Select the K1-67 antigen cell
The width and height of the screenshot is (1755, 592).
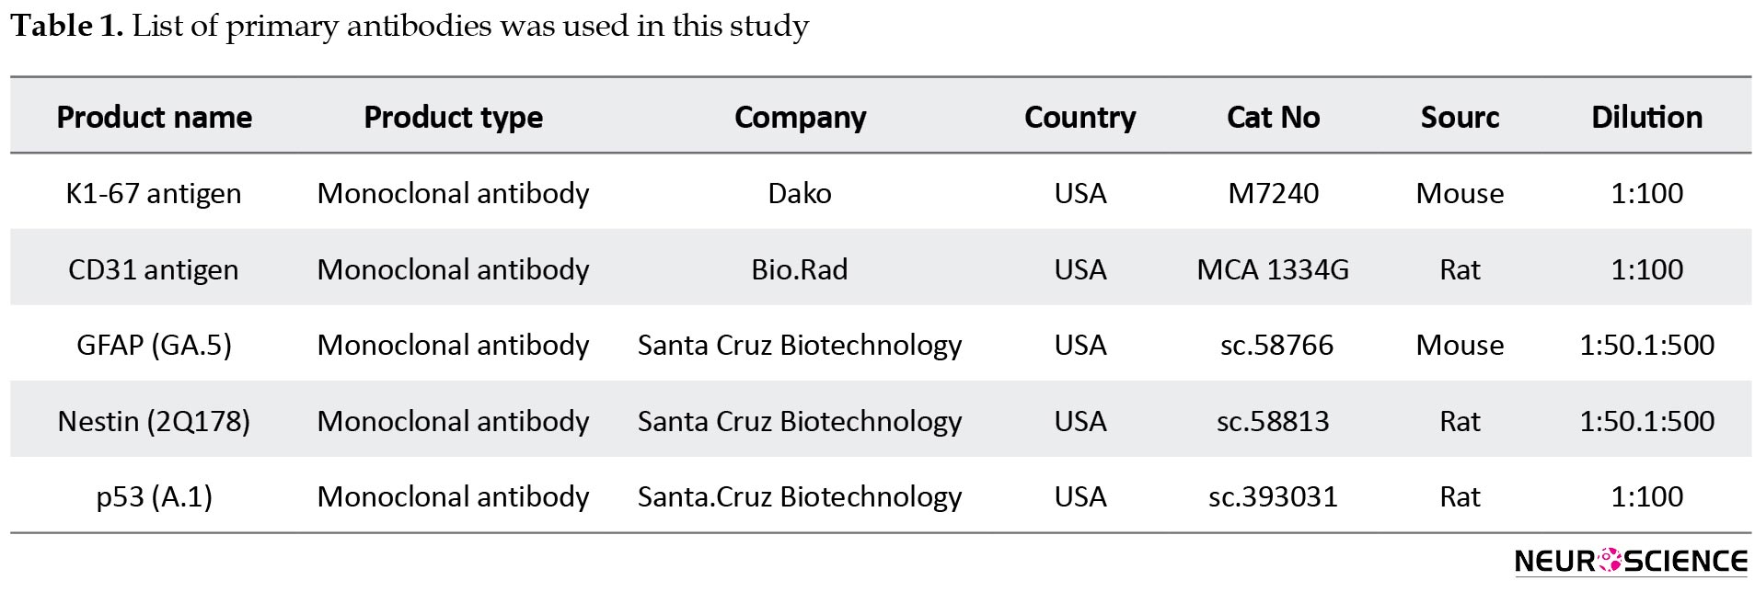coord(154,193)
